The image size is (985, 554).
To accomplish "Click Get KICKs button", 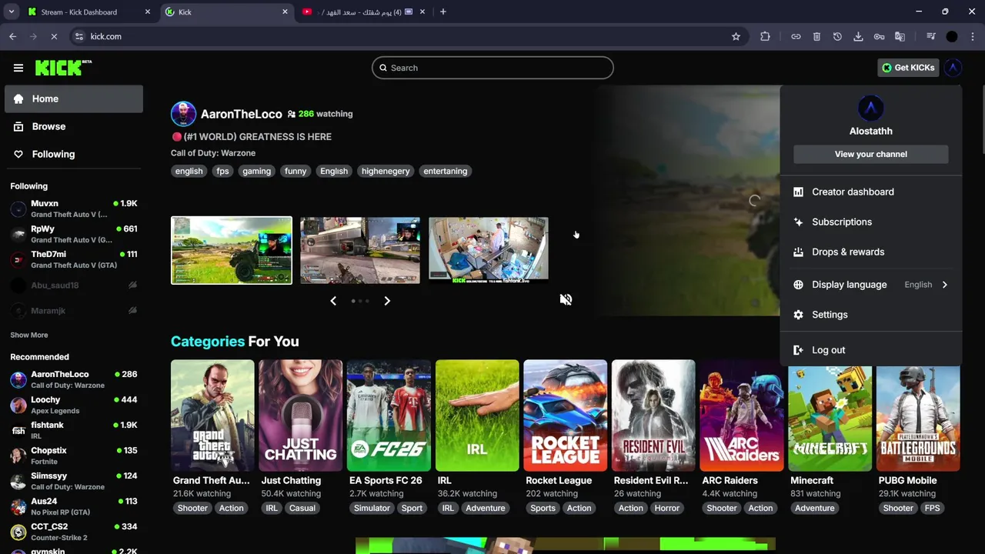I will tap(908, 68).
